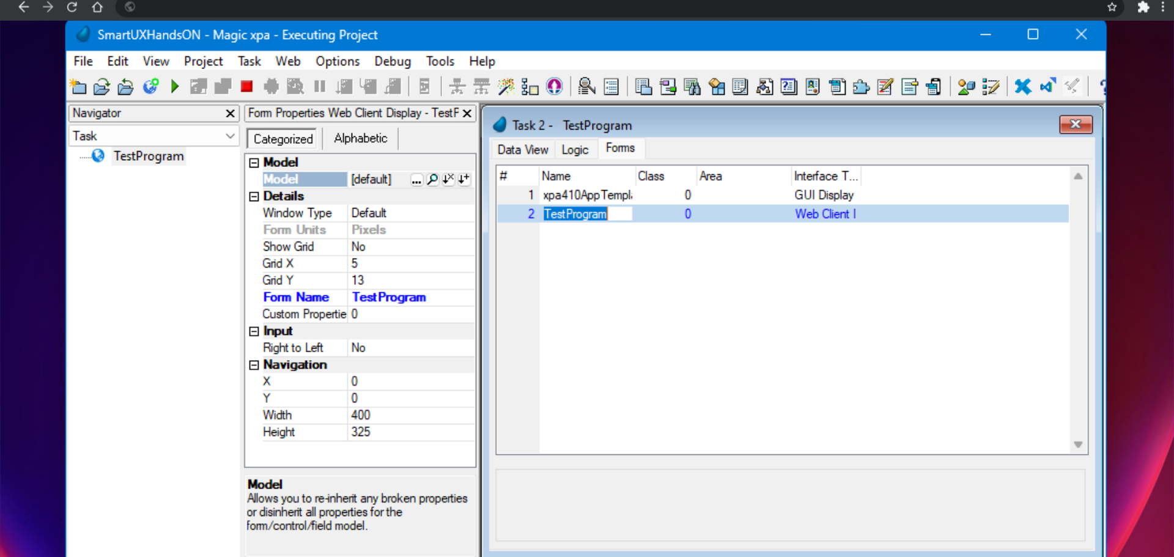Collapse the Input property section
Viewport: 1174px width, 557px height.
(x=254, y=331)
